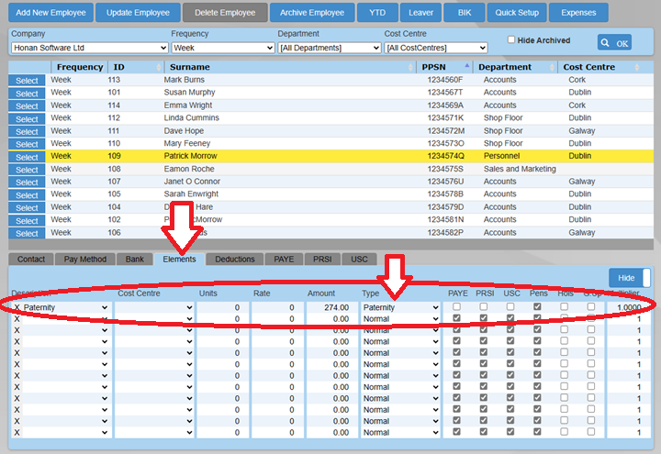Viewport: 661px width, 454px height.
Task: Open the Paternity Type dropdown
Action: point(400,308)
